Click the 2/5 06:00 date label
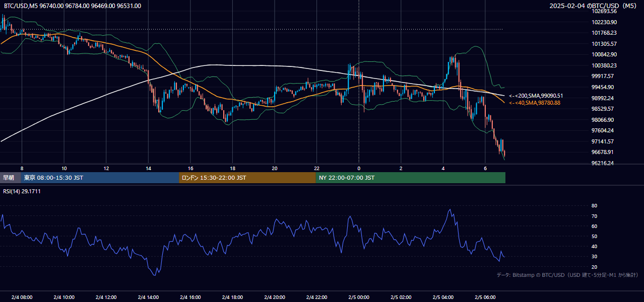This screenshot has width=644, height=302. click(485, 297)
